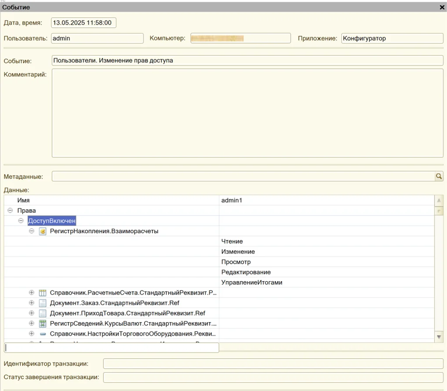
Task: Click the РегистрСведений.КурсыВалют register icon
Action: tap(42, 323)
